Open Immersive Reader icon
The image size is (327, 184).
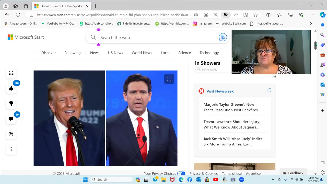(246, 15)
